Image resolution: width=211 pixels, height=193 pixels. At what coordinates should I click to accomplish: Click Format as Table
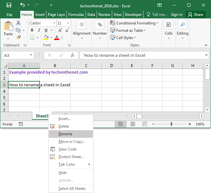coord(128,30)
